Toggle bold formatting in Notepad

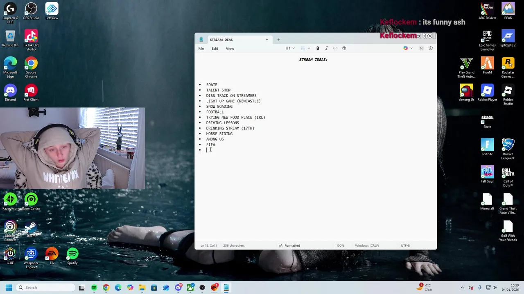click(x=318, y=48)
